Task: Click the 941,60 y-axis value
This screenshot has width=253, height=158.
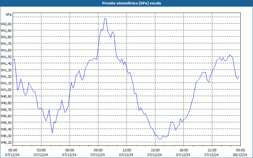Action: click(x=6, y=50)
